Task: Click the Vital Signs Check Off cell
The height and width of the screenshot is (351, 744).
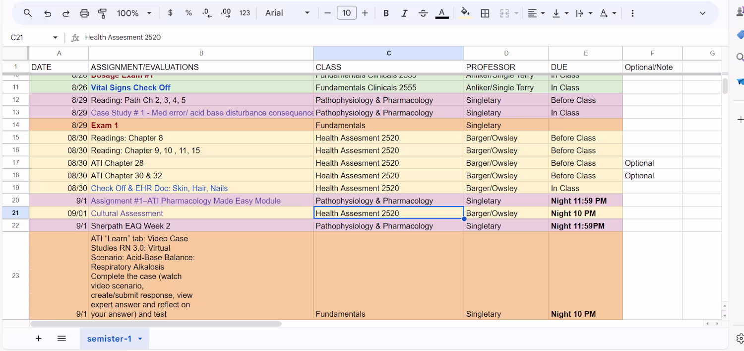Action: 201,87
